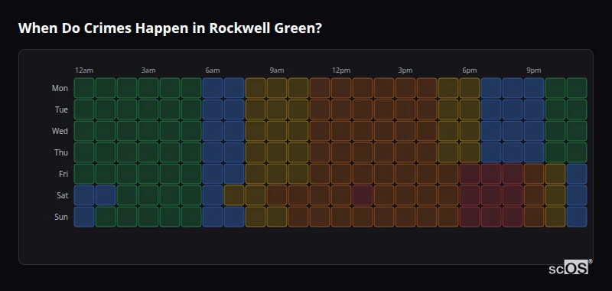Click the 6pm column header

pyautogui.click(x=470, y=70)
